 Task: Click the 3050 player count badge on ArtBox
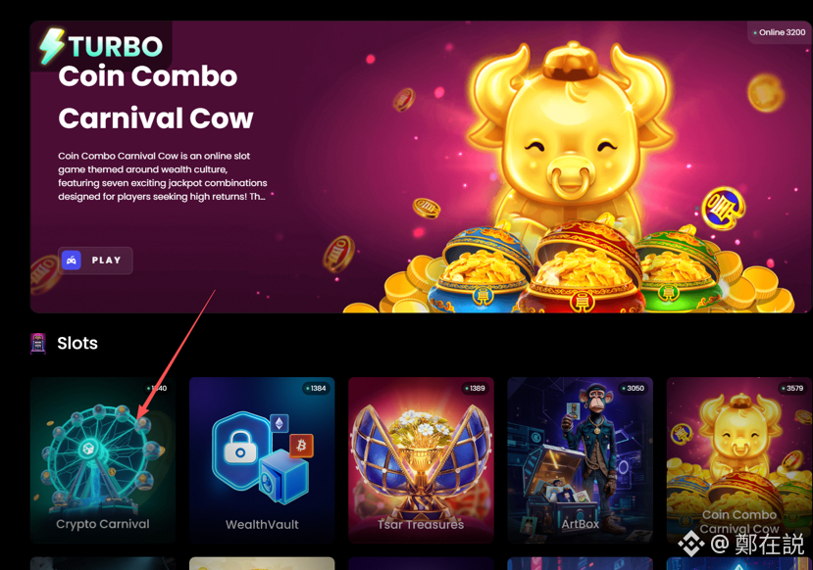[634, 388]
